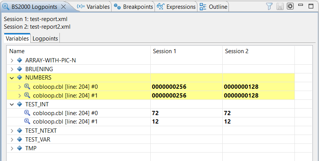Click the diamond icon next to ARRAY-WITH-PIC-N
319x161 pixels.
pos(20,60)
